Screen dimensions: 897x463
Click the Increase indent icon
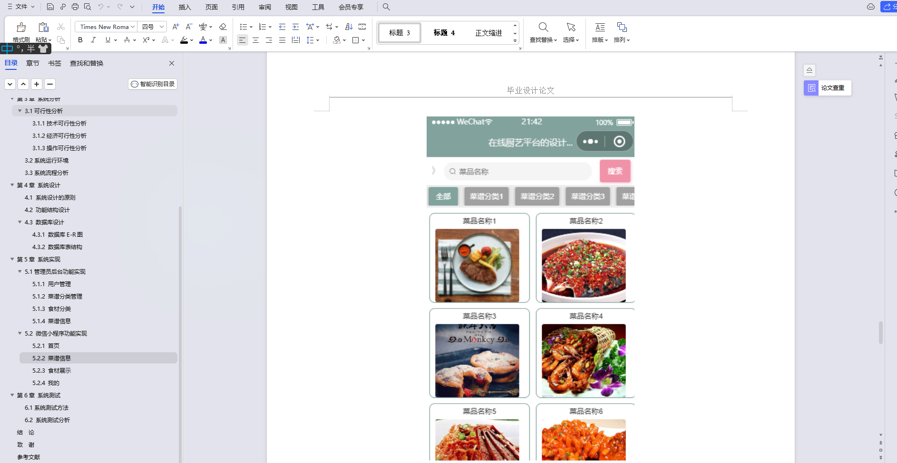click(x=295, y=27)
